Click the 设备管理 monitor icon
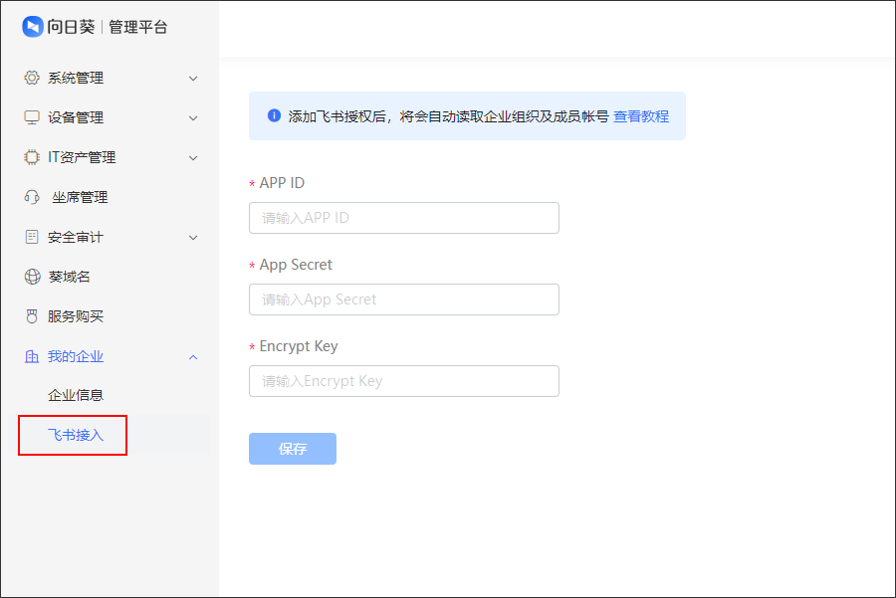Viewport: 896px width, 598px height. [x=32, y=117]
